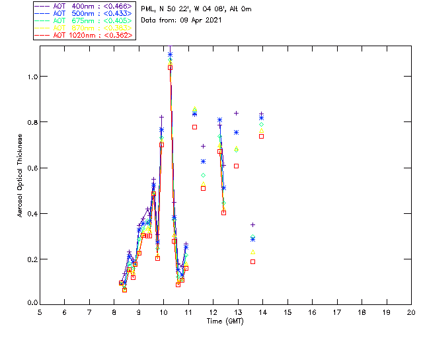Click the 1.0 tick label on y-axis
The width and height of the screenshot is (423, 338).
pyautogui.click(x=32, y=77)
